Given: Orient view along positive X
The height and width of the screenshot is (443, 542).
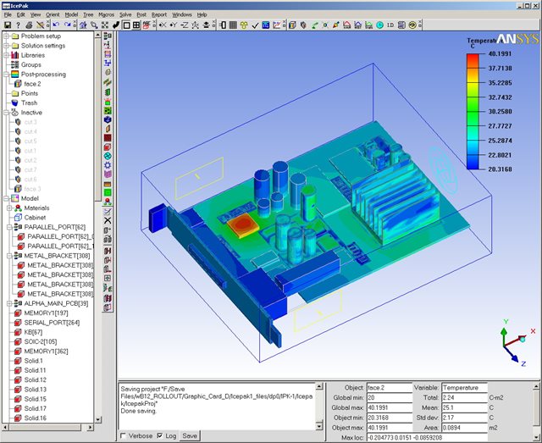Looking at the screenshot, I should [x=162, y=25].
